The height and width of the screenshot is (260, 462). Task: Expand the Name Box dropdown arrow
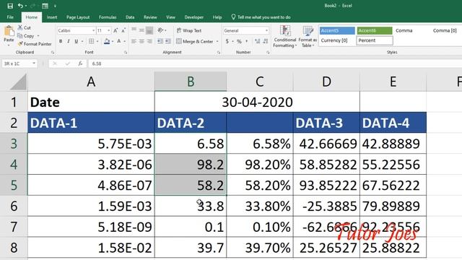click(34, 64)
